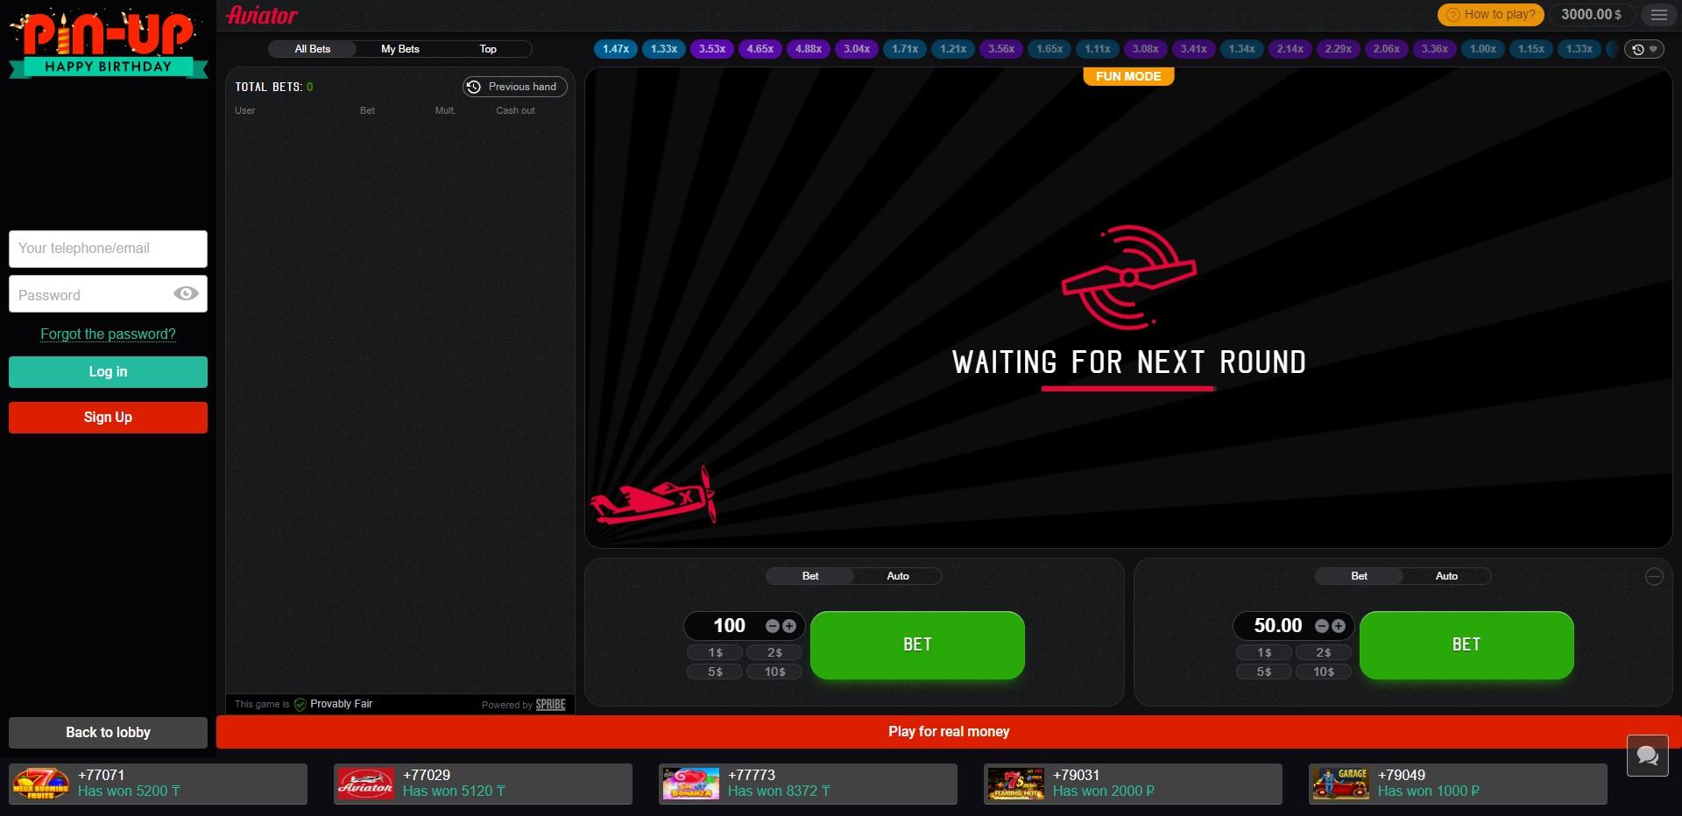The image size is (1682, 816).
Task: Focus the Password input field
Action: pos(108,294)
